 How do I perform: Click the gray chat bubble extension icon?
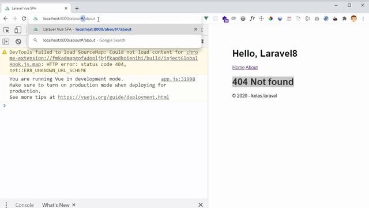[234, 18]
